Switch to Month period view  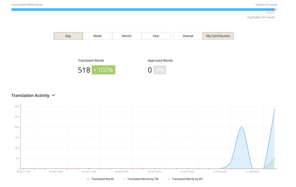[x=127, y=36]
